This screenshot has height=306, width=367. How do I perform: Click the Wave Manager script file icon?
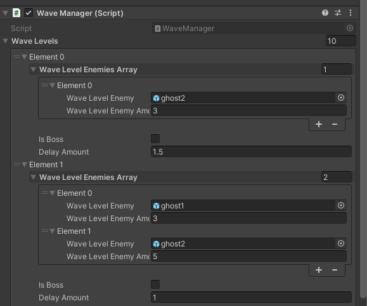click(x=16, y=13)
